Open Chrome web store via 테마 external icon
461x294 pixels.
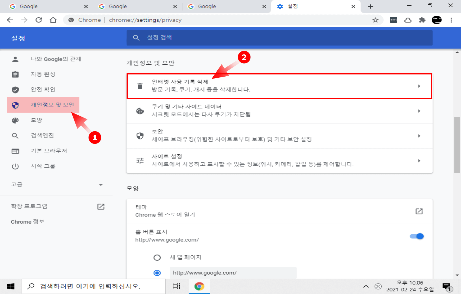point(419,211)
